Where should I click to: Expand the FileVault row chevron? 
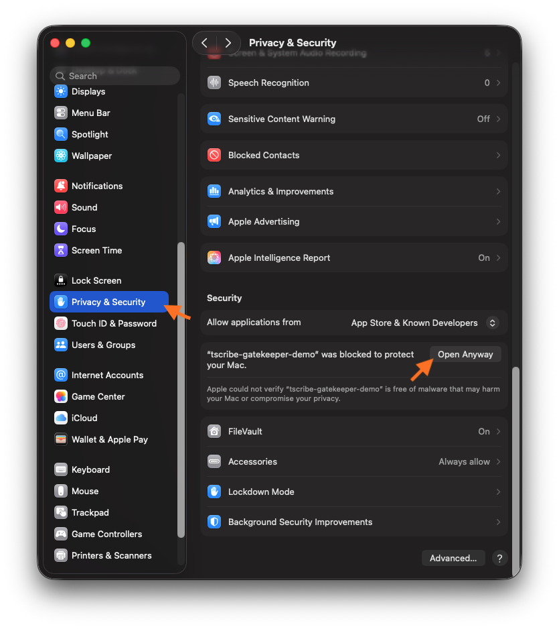[498, 431]
